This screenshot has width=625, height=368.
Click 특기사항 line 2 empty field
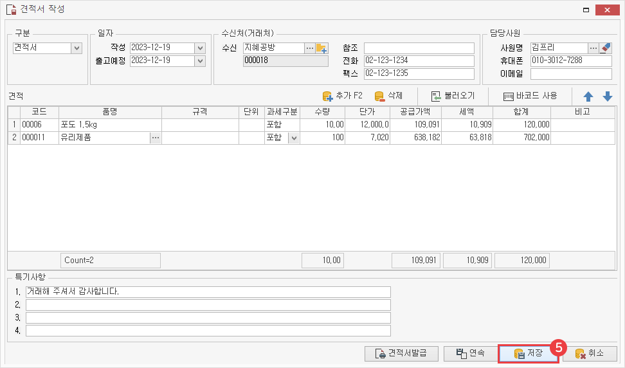(208, 305)
